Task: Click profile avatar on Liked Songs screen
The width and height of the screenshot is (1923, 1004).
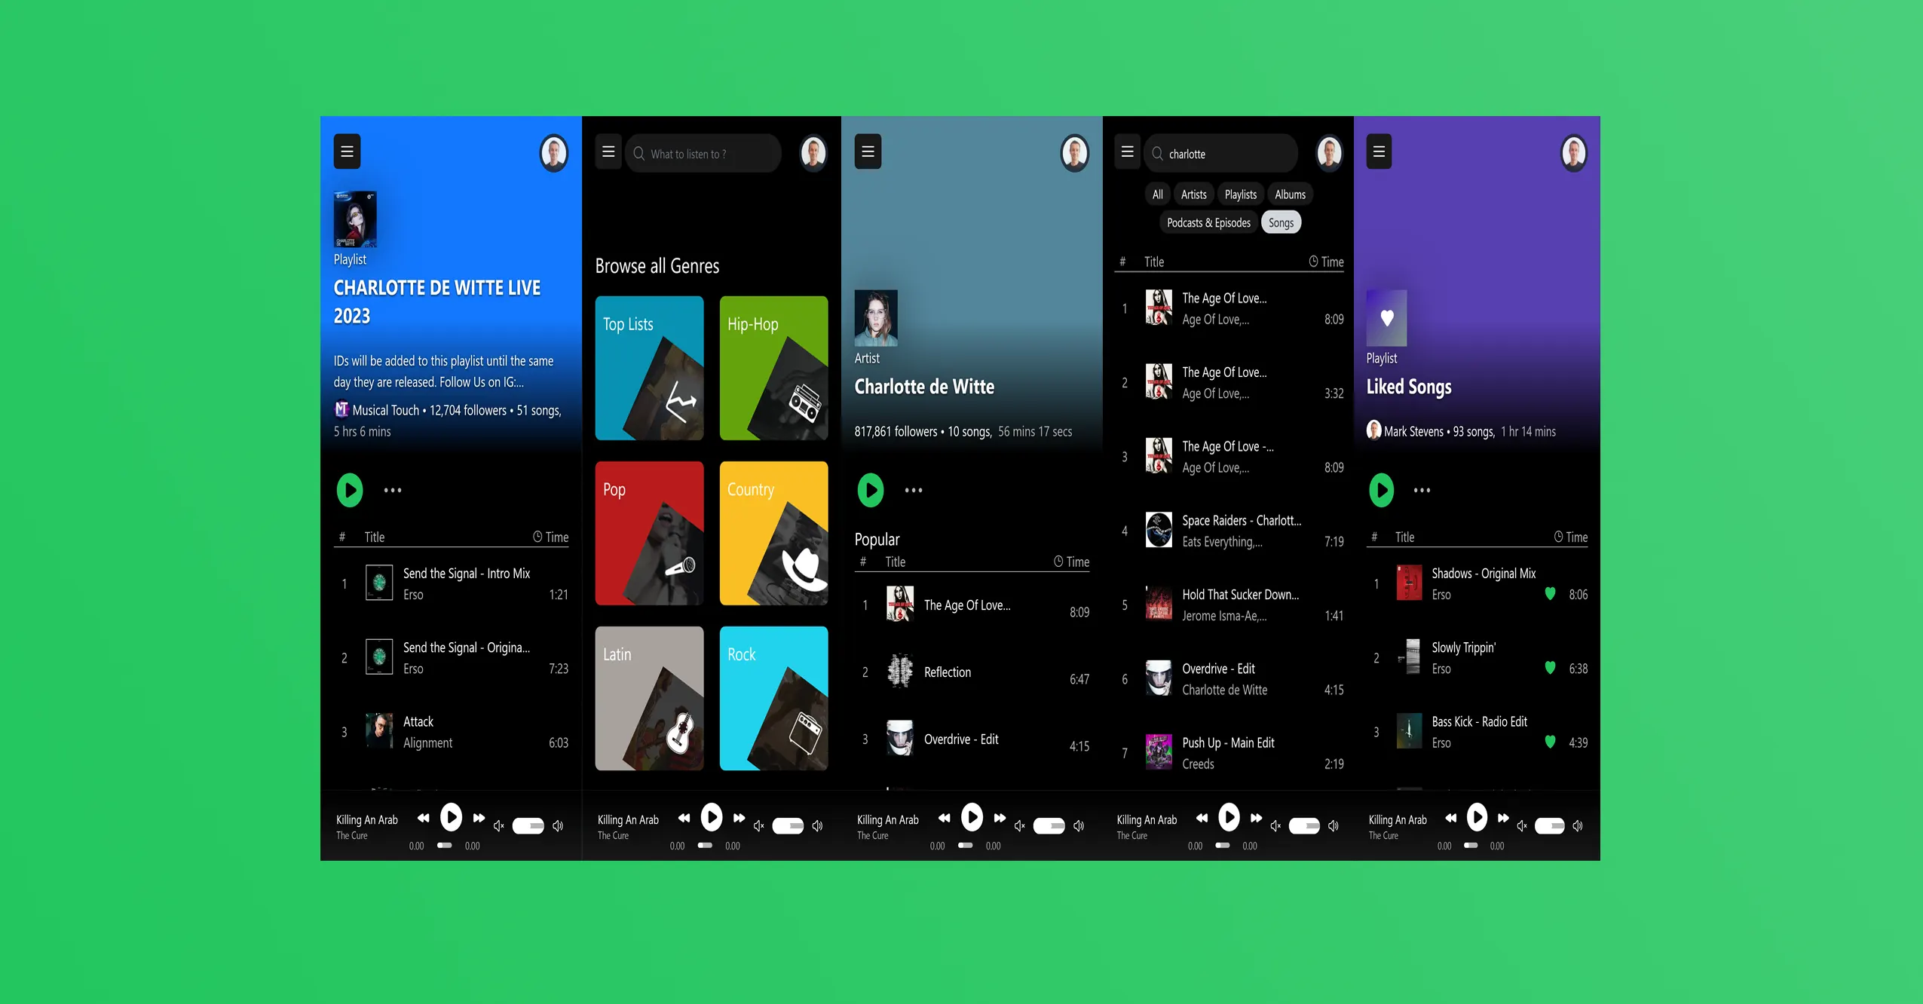Action: tap(1573, 153)
